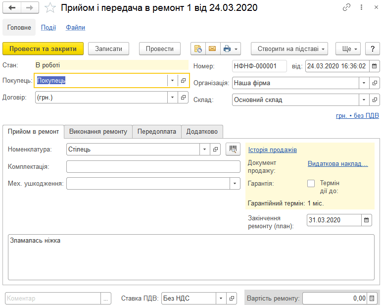This screenshot has height=305, width=381.
Task: Open Договір record with open-form icon
Action: click(x=184, y=97)
